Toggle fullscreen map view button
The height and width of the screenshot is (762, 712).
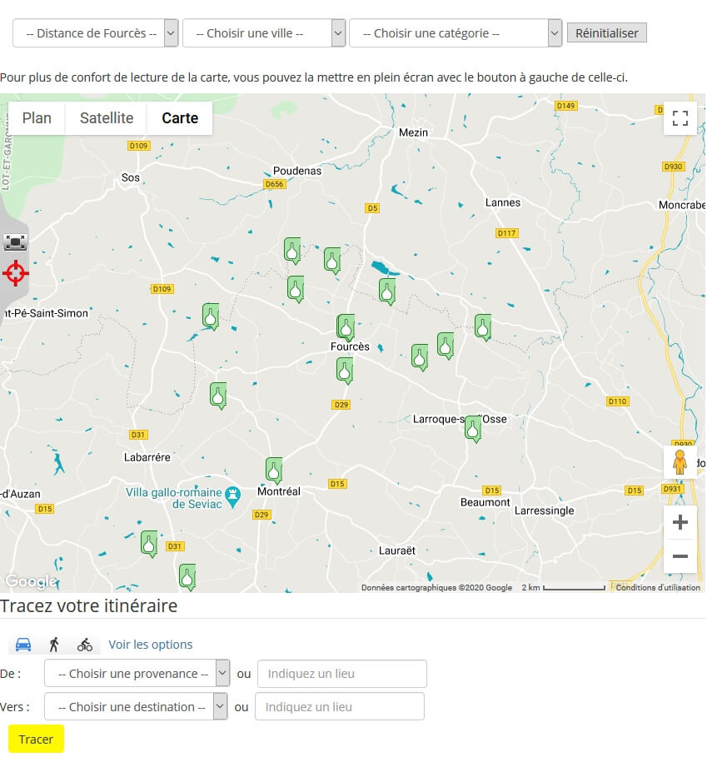[x=680, y=118]
